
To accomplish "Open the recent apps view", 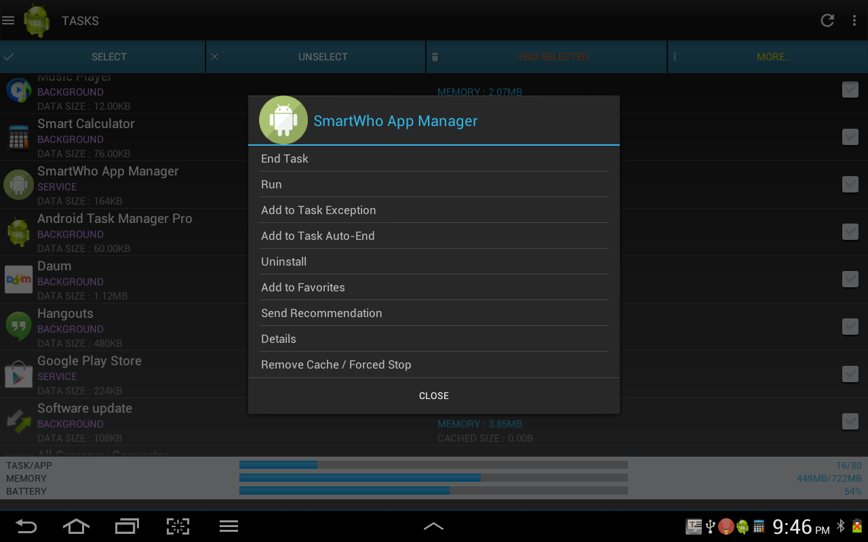I will pos(127,526).
